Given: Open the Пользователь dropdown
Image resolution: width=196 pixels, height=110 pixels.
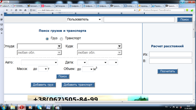Looking at the screenshot, I should point(84,19).
